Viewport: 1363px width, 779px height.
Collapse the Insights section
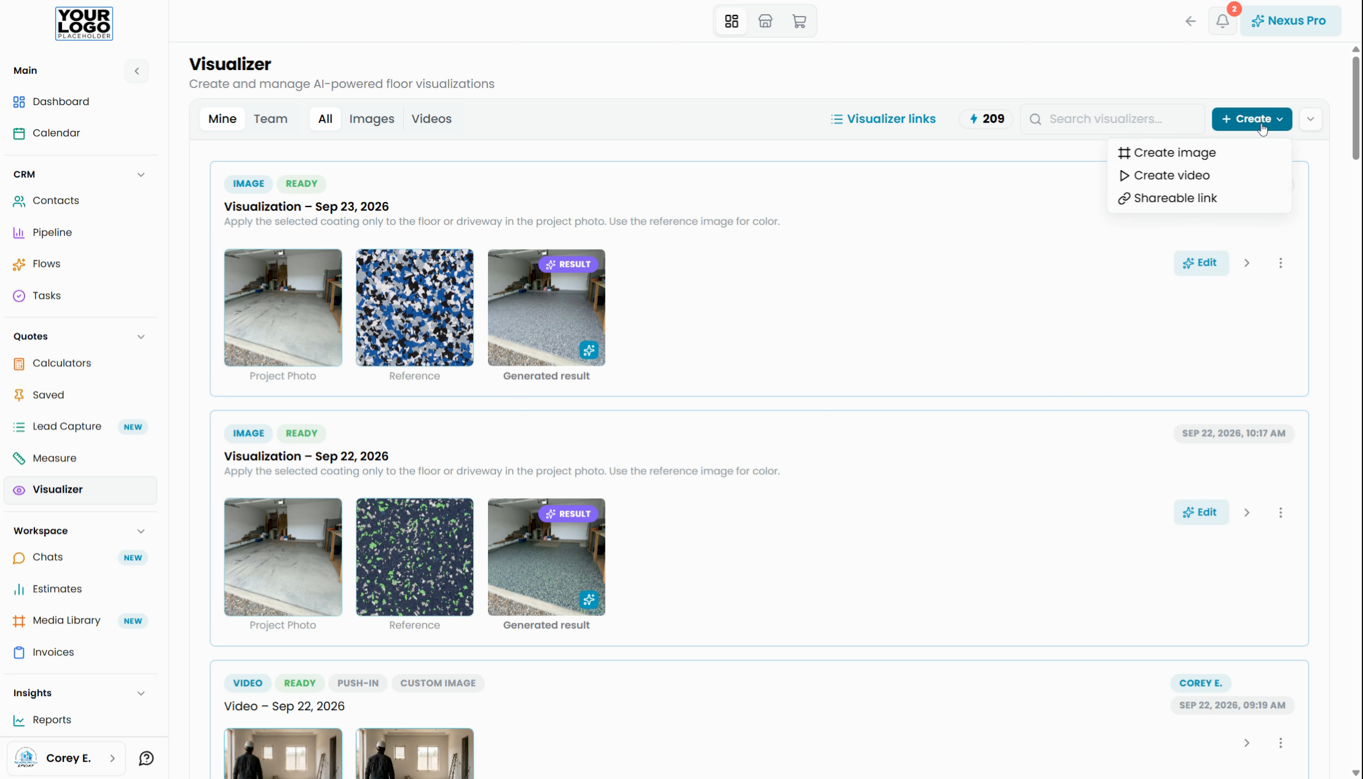(141, 693)
